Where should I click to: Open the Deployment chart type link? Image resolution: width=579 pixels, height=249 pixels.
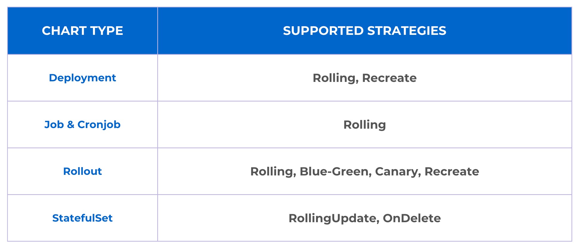(83, 78)
